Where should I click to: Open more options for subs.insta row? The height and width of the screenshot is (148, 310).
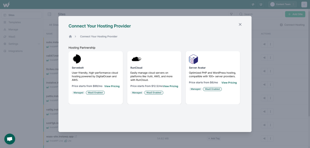270,44
